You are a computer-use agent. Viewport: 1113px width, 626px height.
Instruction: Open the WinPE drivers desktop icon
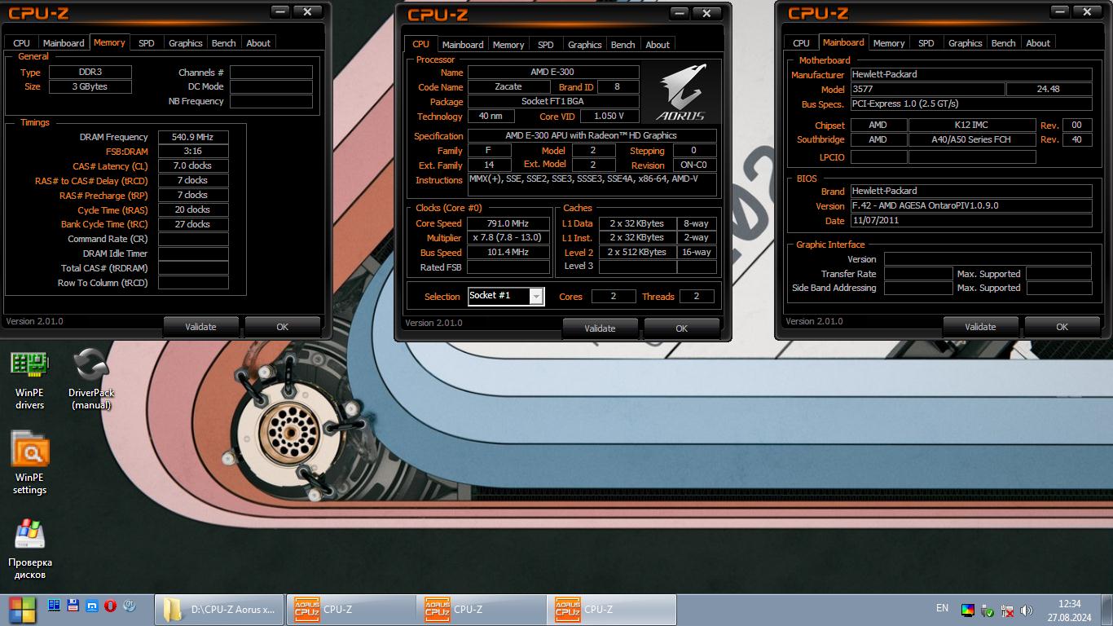pos(29,380)
